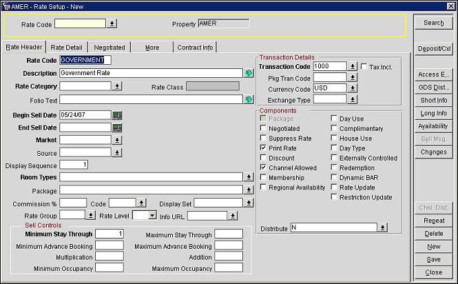Expand the Rate Category dropdown
The image size is (458, 284).
coord(116,86)
